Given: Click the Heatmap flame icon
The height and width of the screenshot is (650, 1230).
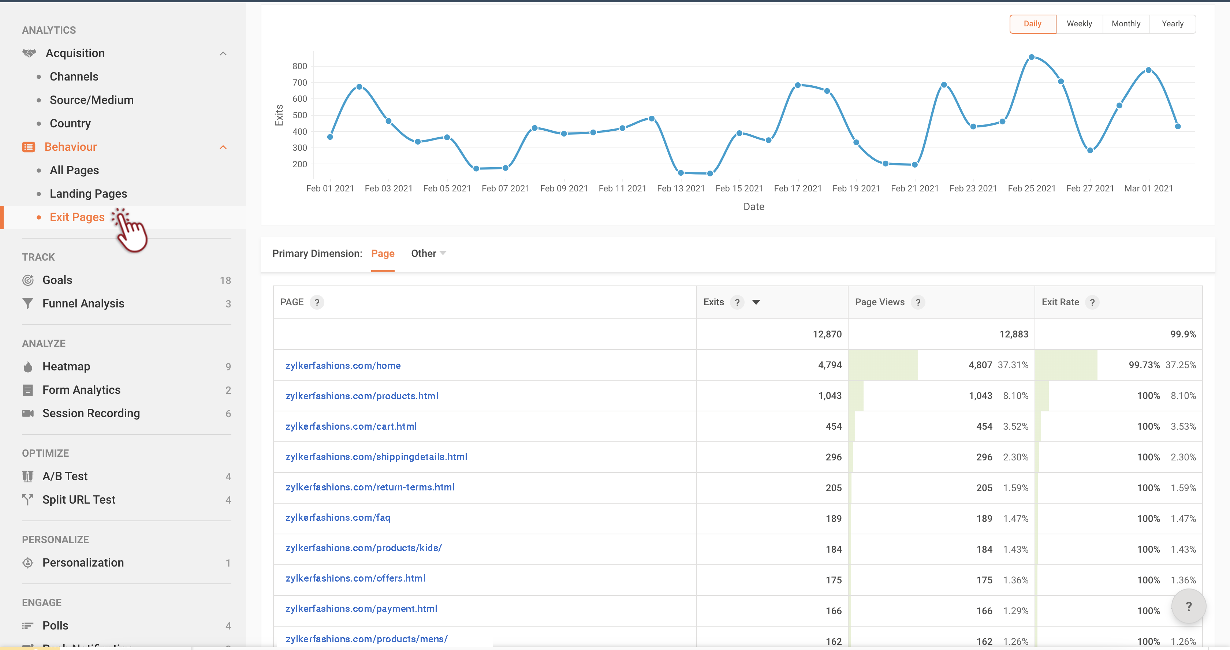Looking at the screenshot, I should (x=28, y=366).
